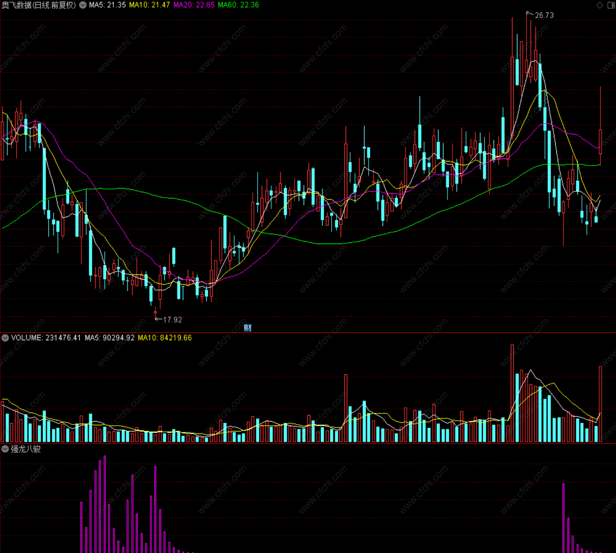Open the VOLUME panel indicator dropdown arrow
Image resolution: width=616 pixels, height=553 pixels.
coord(5,338)
